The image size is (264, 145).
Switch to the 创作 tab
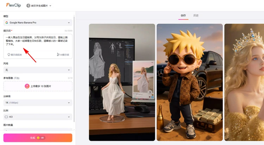point(183,15)
